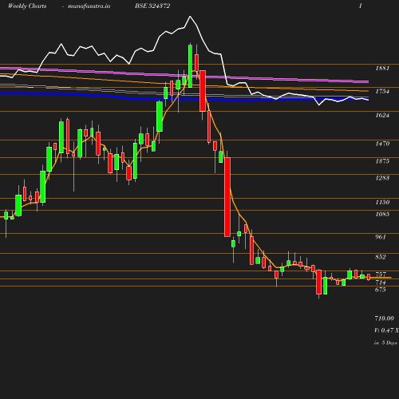The image size is (399, 399).
Task: Click the 1470 price level label
Action: [x=382, y=144]
